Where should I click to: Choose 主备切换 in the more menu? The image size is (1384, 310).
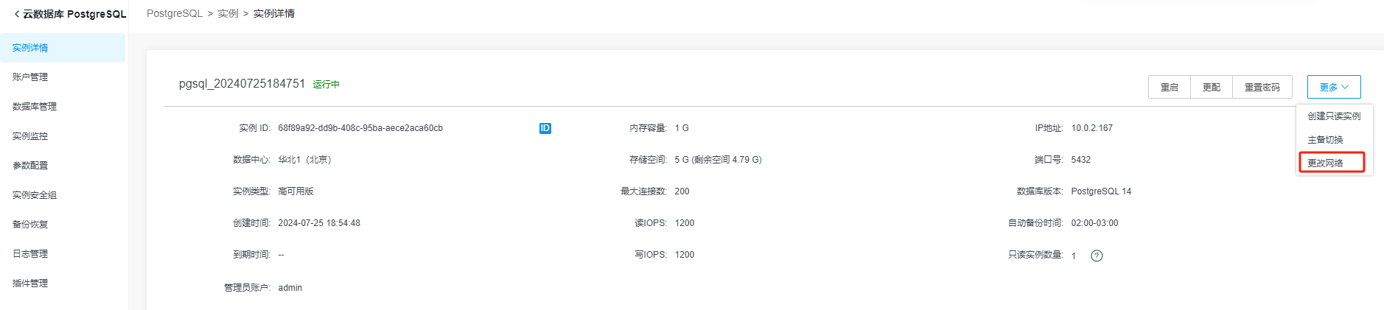(1325, 140)
